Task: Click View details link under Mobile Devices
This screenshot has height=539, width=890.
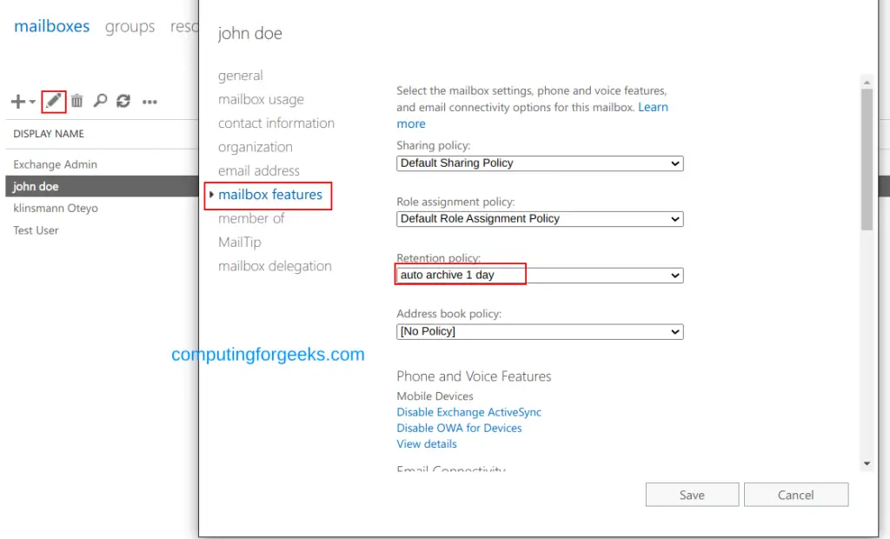Action: point(426,444)
